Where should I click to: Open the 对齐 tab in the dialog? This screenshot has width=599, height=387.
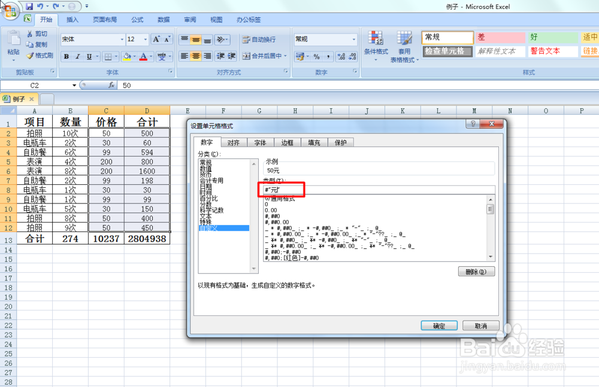tap(234, 142)
